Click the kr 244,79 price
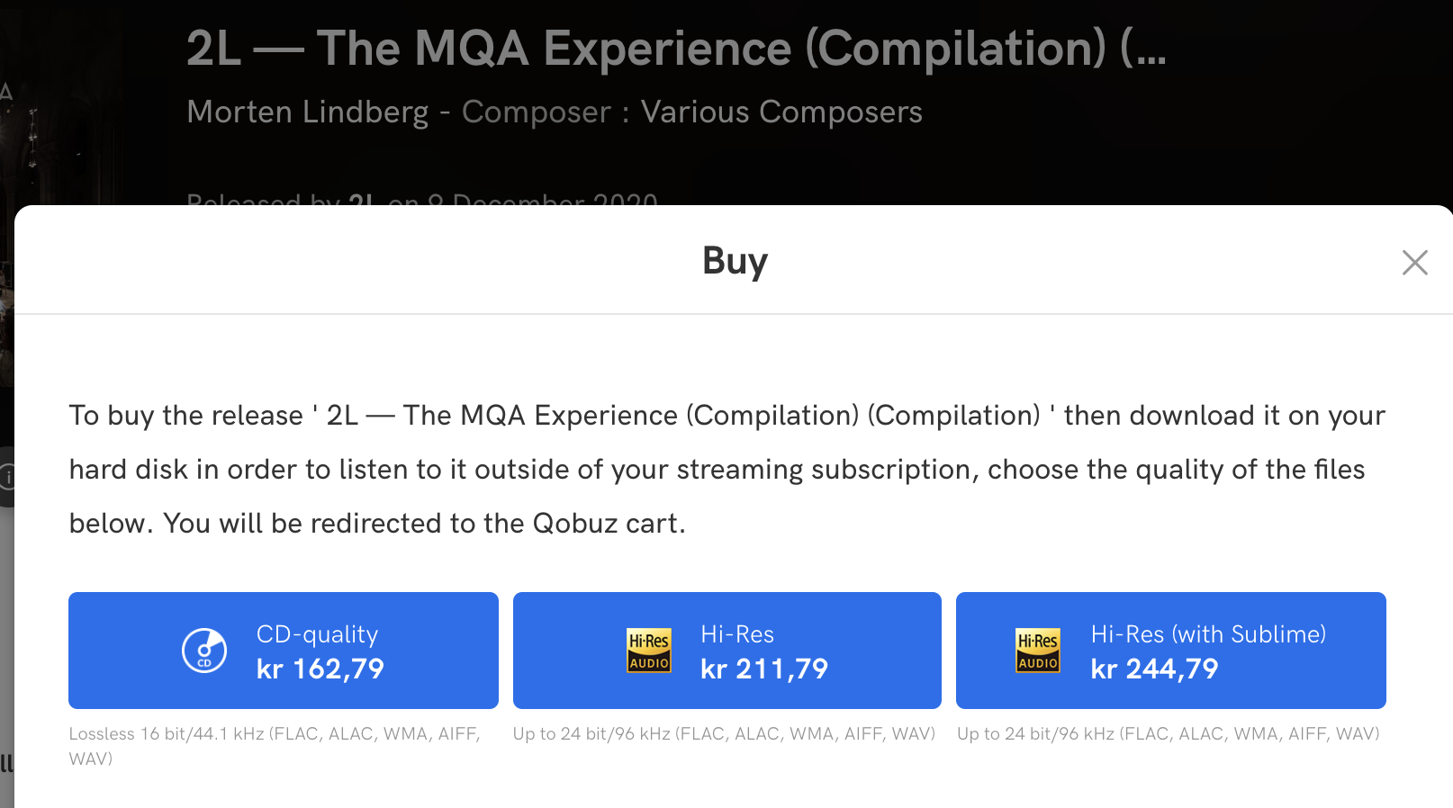This screenshot has height=808, width=1453. tap(1154, 669)
